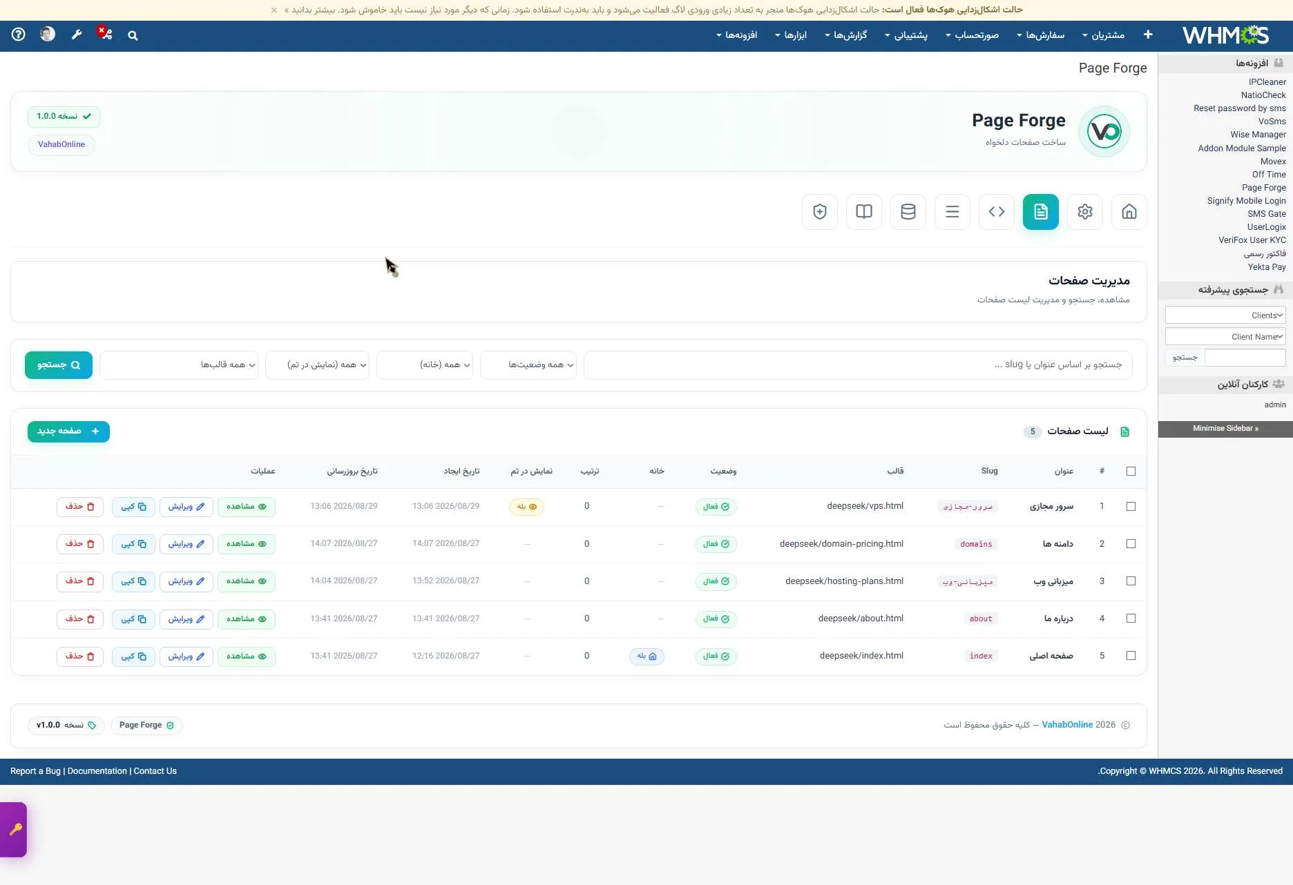This screenshot has height=885, width=1293.
Task: Check the row checkbox for صفحه اصلی
Action: click(1131, 655)
